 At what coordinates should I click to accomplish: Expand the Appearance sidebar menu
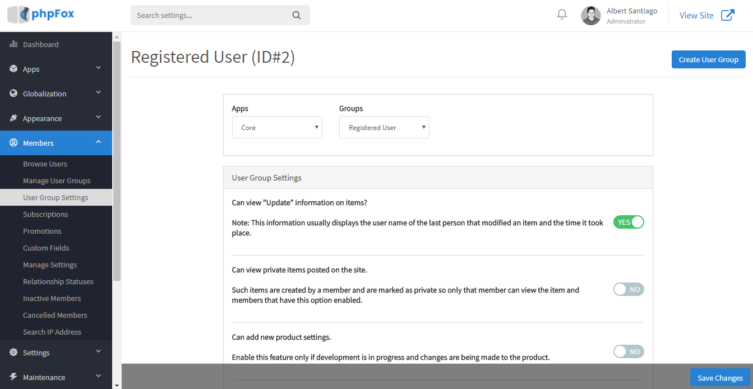pos(56,118)
